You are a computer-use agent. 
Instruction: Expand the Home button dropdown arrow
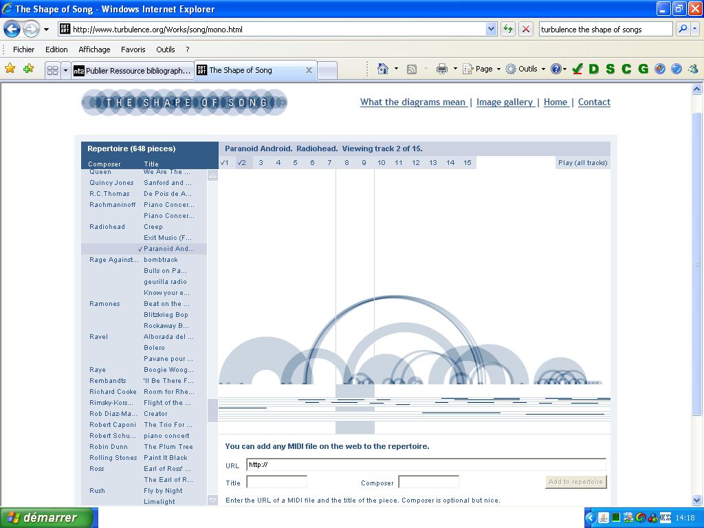pyautogui.click(x=396, y=69)
